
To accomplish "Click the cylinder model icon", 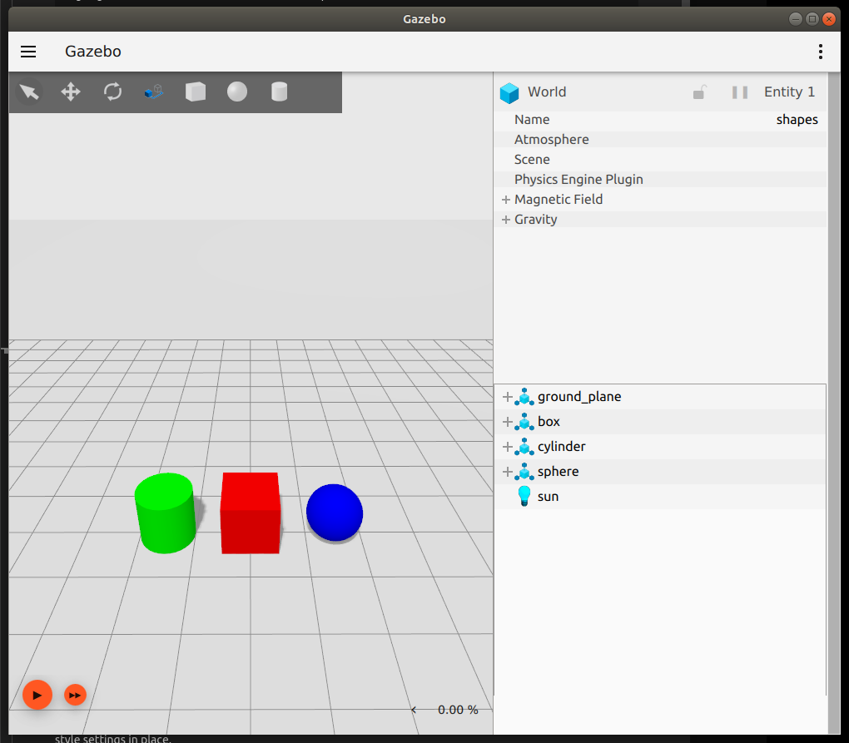I will [x=524, y=447].
